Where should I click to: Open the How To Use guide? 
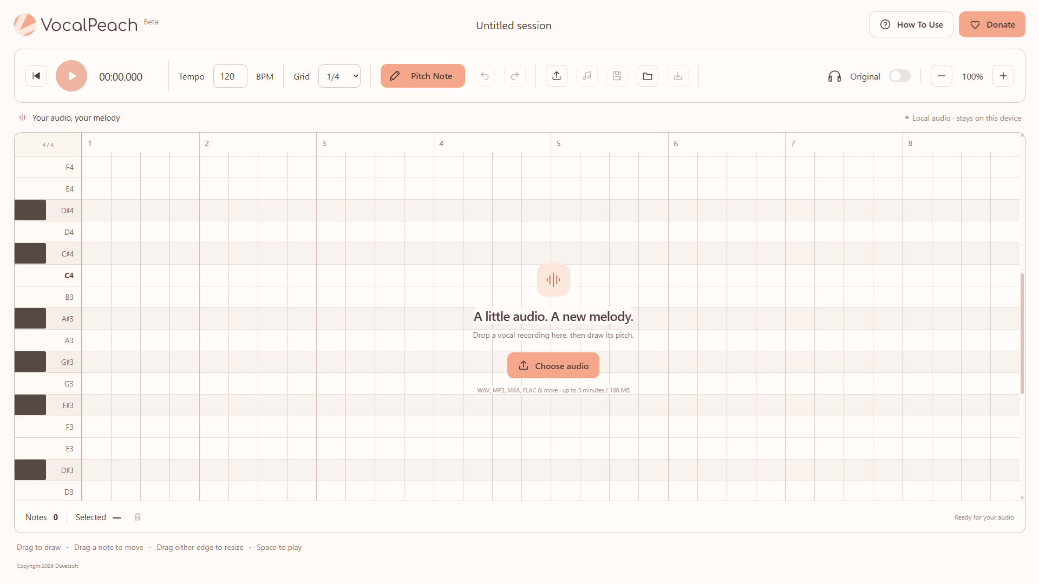(x=911, y=24)
